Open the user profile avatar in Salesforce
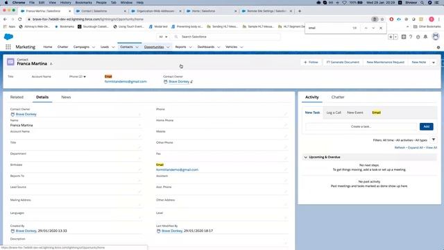444x250 pixels. coord(436,37)
